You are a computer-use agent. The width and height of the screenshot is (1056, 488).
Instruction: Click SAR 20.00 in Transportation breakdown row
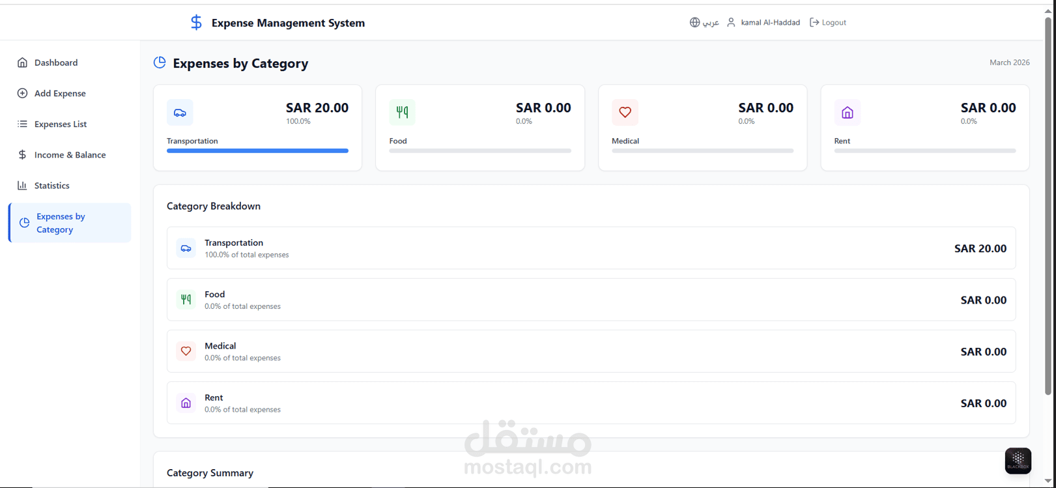pyautogui.click(x=980, y=248)
